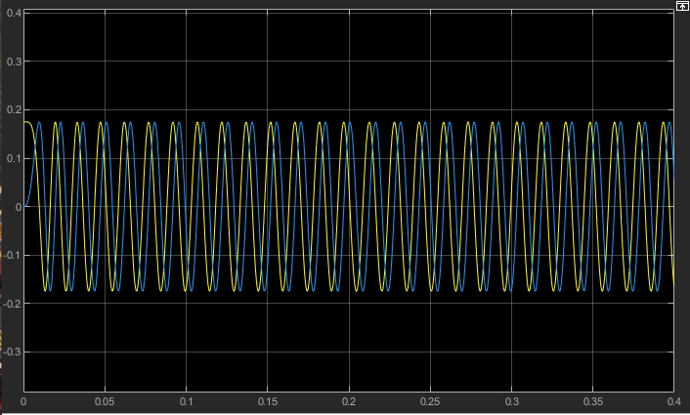Select the y-axis tick label -0.1
Screen dimensions: 690x415
[x=13, y=256]
